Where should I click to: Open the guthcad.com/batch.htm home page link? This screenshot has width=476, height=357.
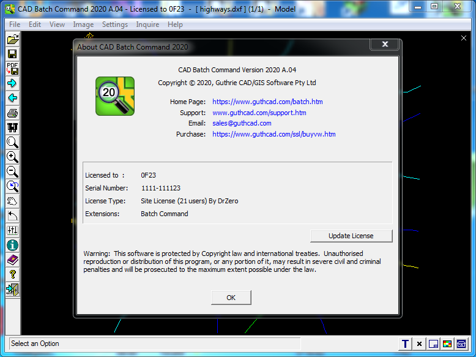click(x=267, y=102)
